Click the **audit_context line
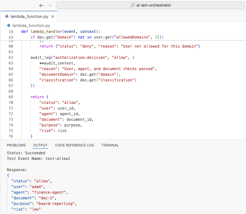 [57, 63]
